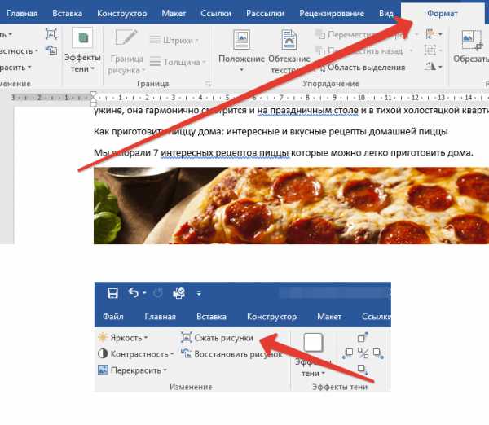Toggle shadow on/off center icon
Image resolution: width=489 pixels, height=425 pixels.
(x=363, y=353)
